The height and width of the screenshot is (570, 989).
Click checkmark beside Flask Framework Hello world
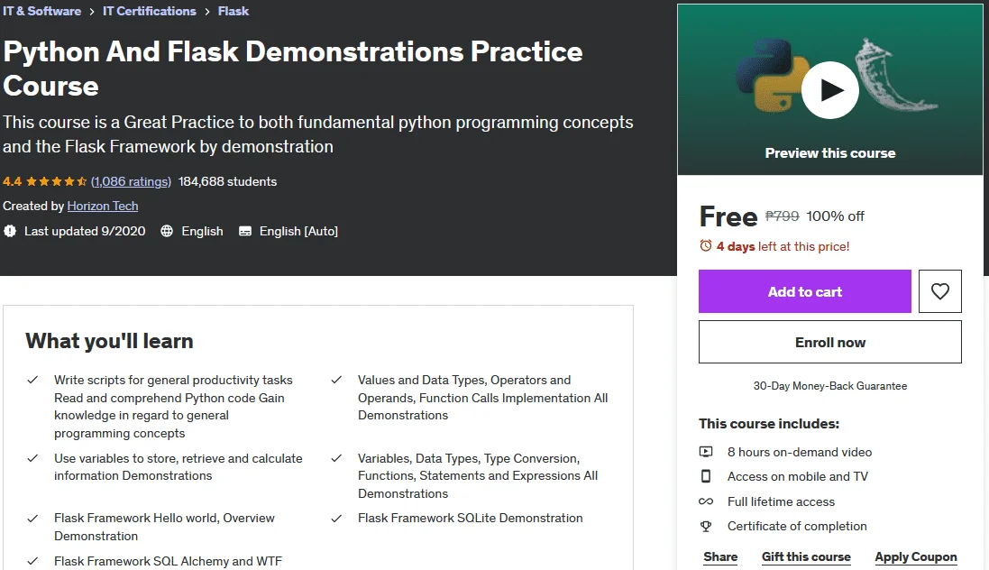point(32,518)
